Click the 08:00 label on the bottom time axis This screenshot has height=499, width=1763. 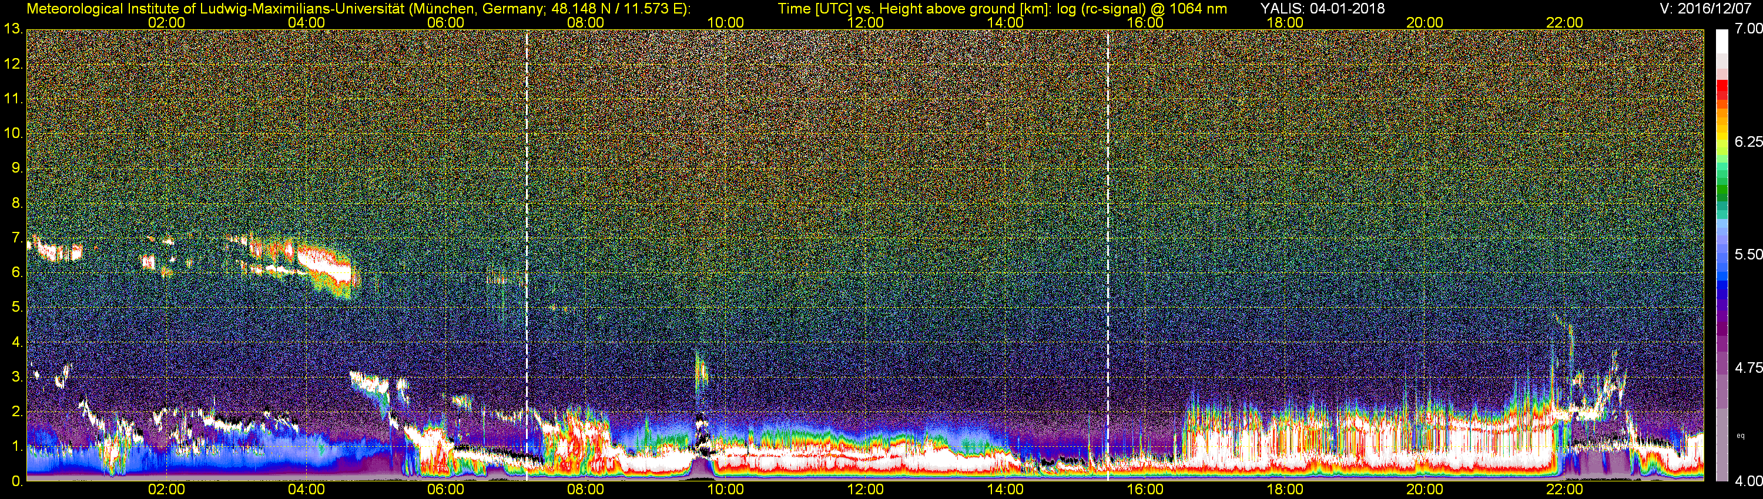[586, 490]
